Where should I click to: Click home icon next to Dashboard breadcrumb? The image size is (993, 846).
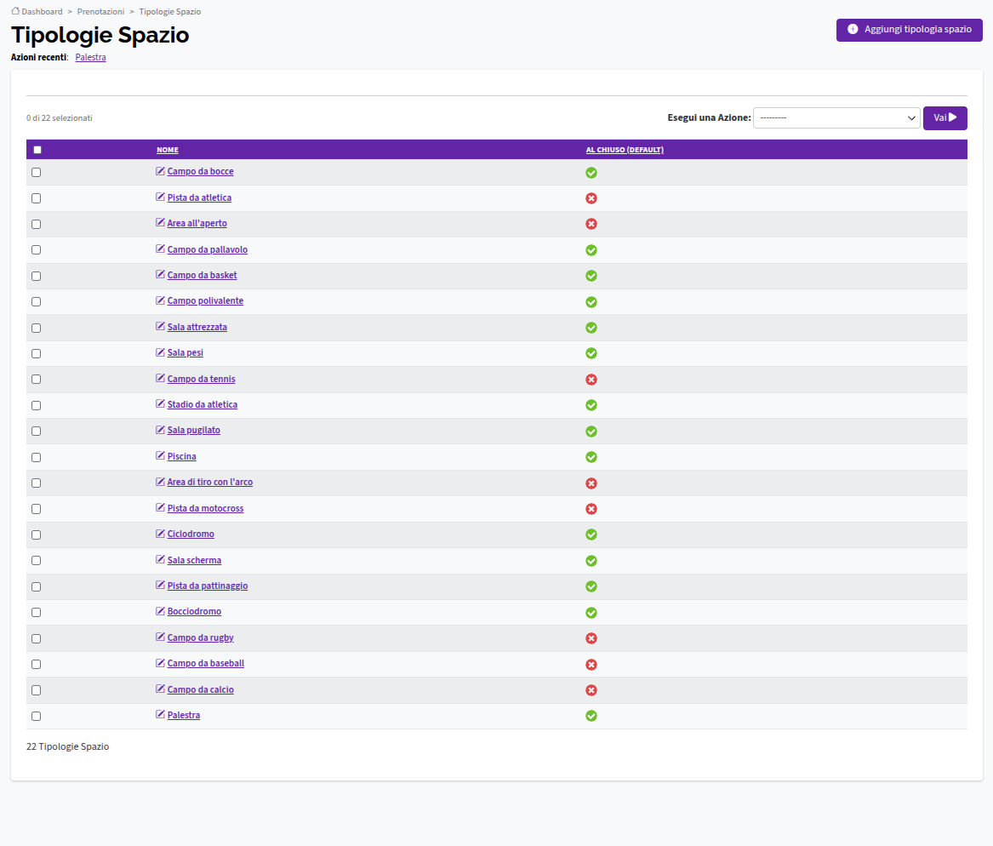tap(15, 11)
